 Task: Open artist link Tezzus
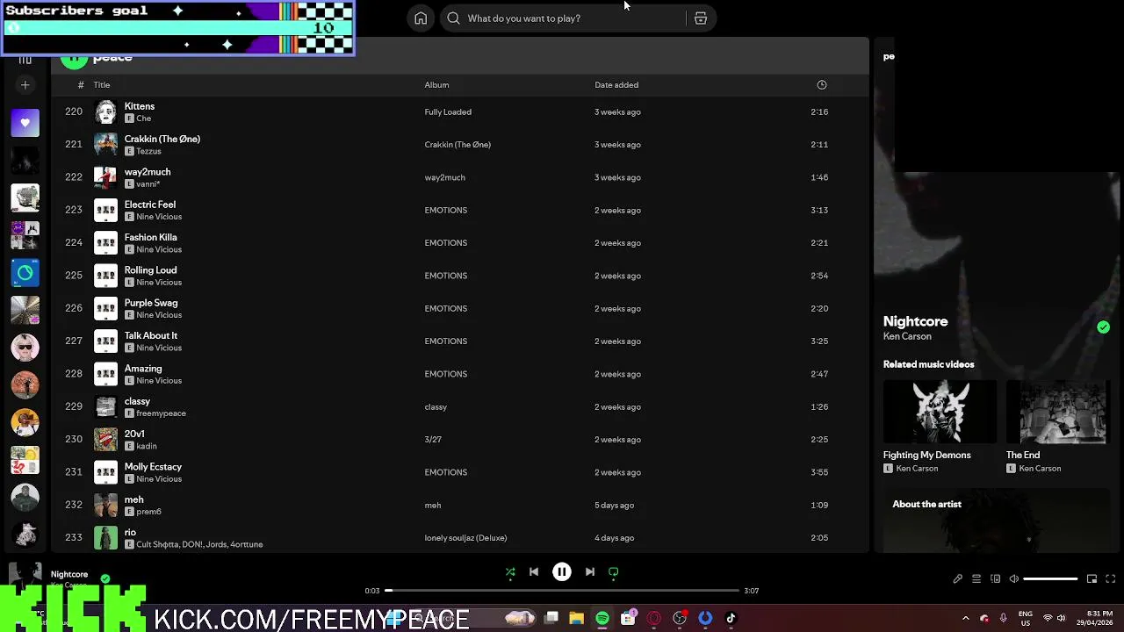[x=148, y=151]
